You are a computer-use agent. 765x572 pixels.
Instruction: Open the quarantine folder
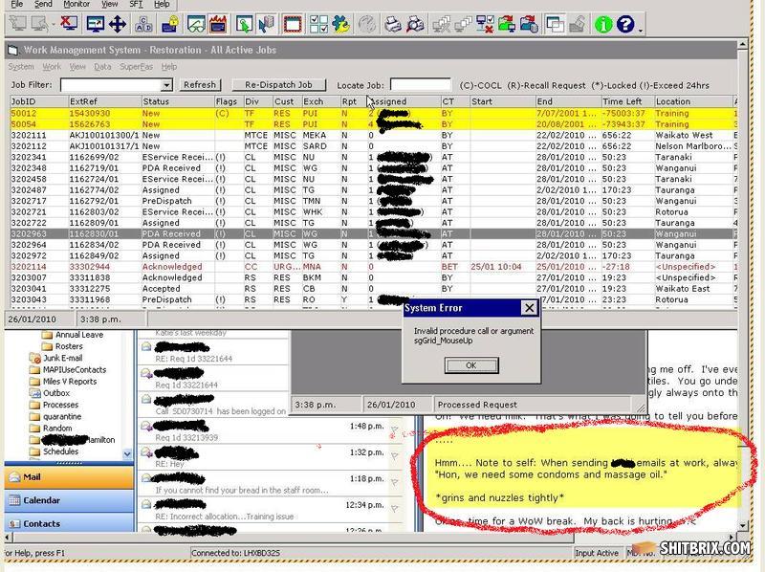55,417
